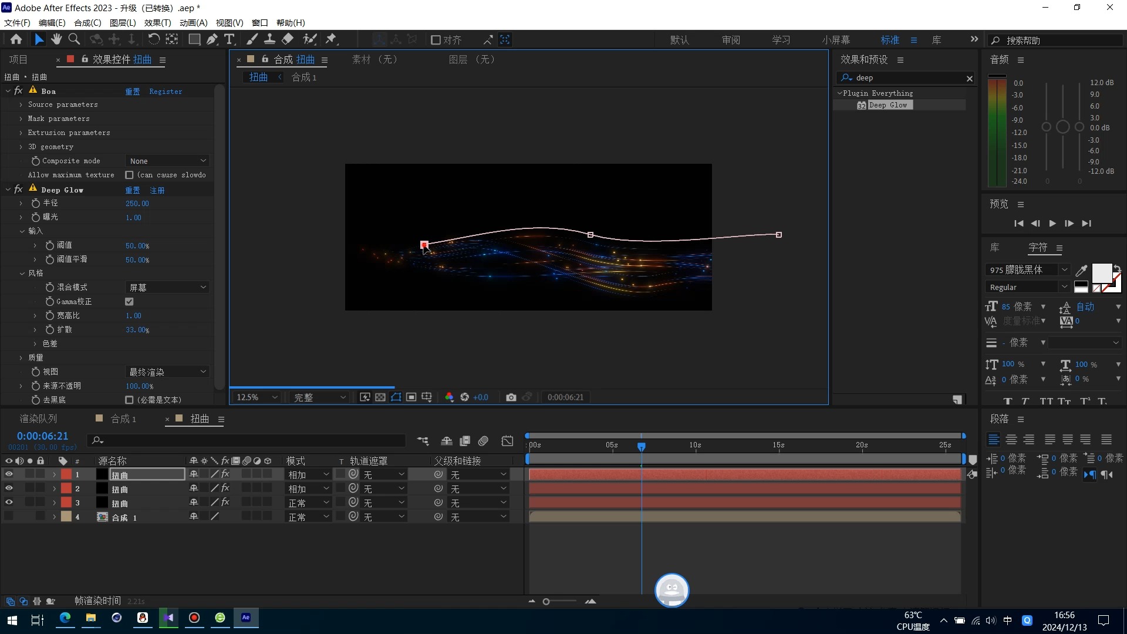
Task: Switch to the 合成 1 timeline tab
Action: [x=123, y=419]
